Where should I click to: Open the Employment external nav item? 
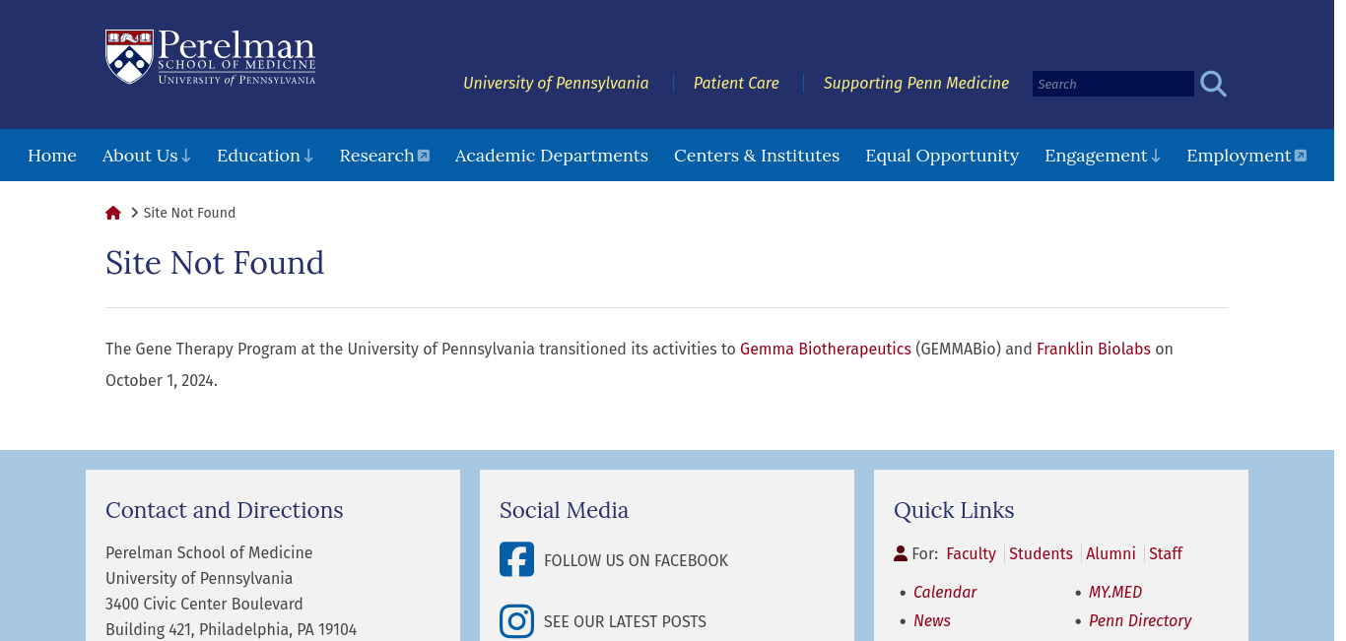coord(1246,156)
